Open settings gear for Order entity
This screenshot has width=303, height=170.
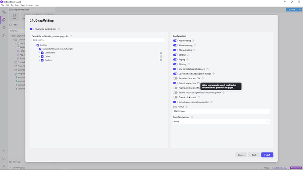click(x=161, y=57)
